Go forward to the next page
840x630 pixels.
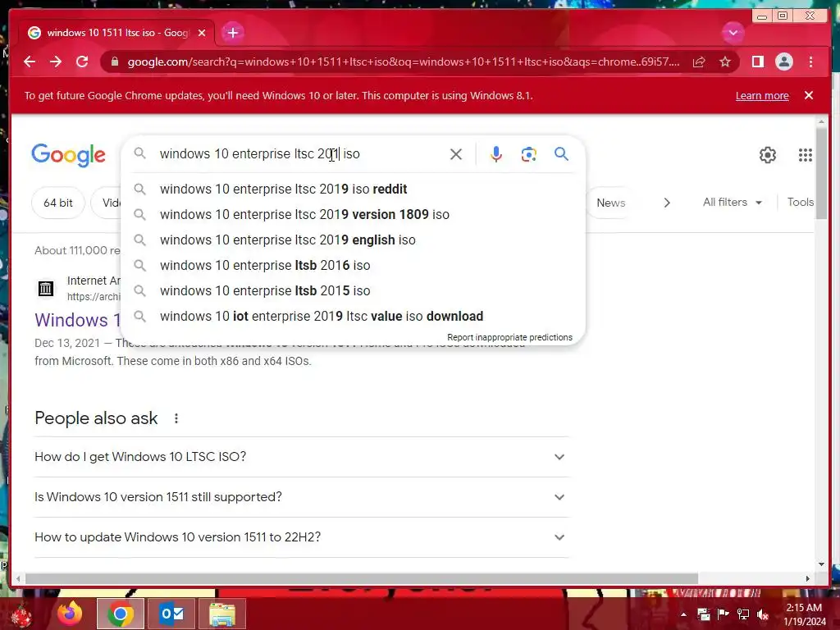(56, 62)
